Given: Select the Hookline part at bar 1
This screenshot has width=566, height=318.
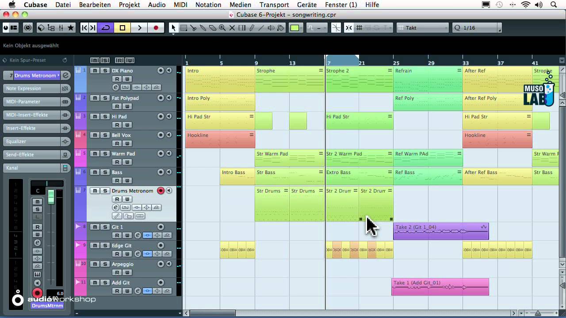Looking at the screenshot, I should click(x=220, y=139).
